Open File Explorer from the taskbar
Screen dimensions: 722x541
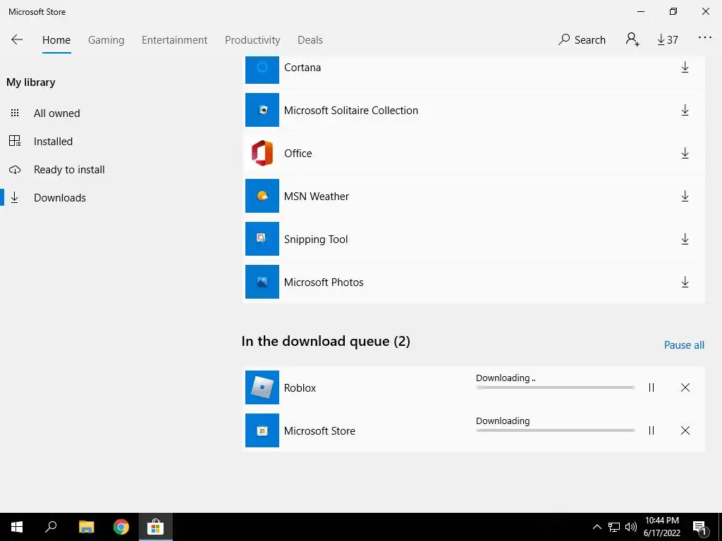click(x=86, y=527)
